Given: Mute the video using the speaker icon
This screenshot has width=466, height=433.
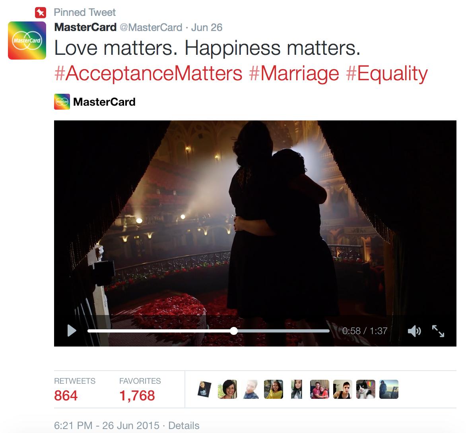Looking at the screenshot, I should pos(414,331).
